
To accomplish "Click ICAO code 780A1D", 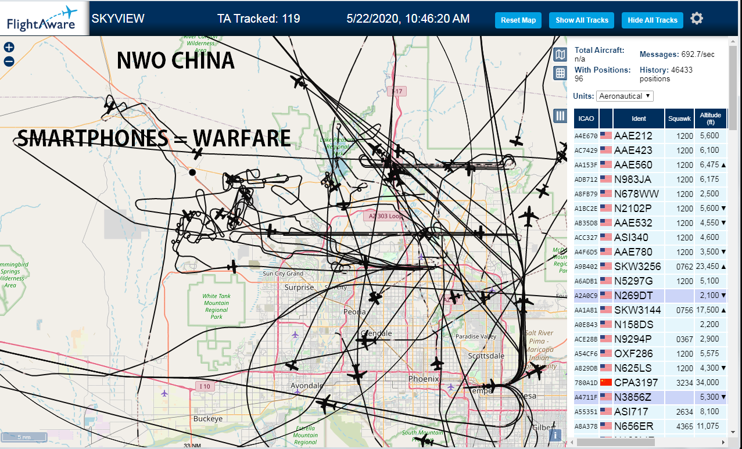I will point(586,383).
